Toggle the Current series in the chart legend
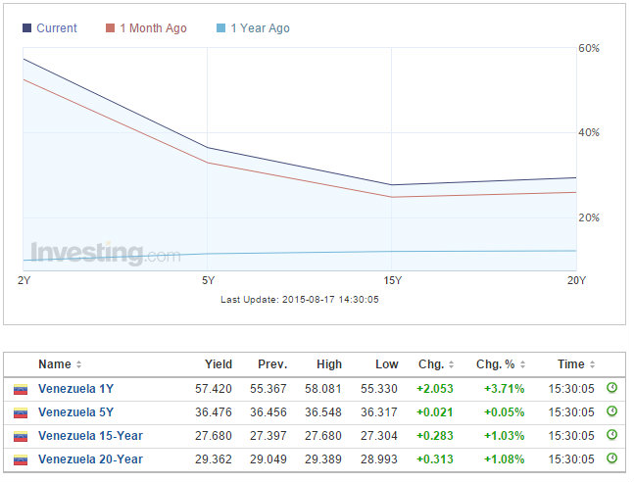 pos(50,27)
